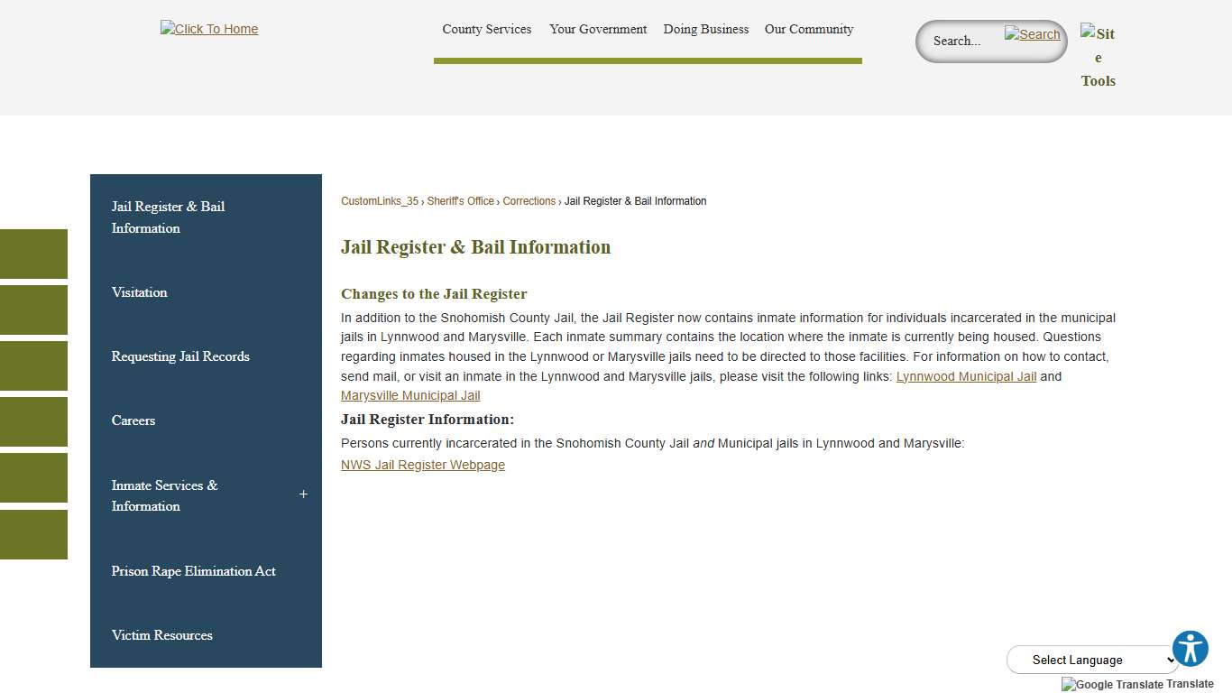This screenshot has width=1232, height=693.
Task: Click the search magnifier icon
Action: (x=1032, y=34)
